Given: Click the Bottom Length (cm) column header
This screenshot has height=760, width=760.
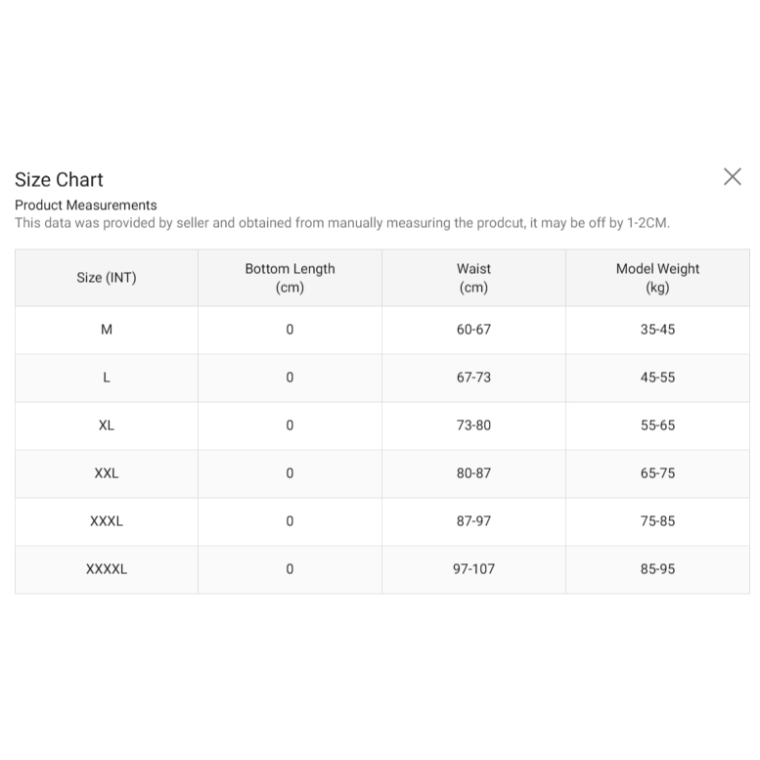Looking at the screenshot, I should [290, 278].
